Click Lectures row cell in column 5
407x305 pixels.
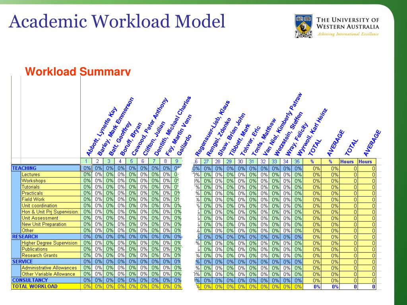132,174
